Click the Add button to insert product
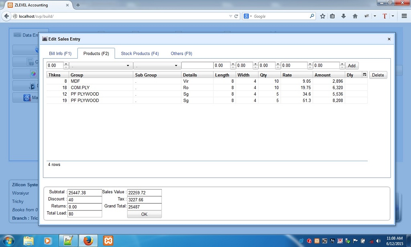The height and width of the screenshot is (247, 411). pos(352,65)
